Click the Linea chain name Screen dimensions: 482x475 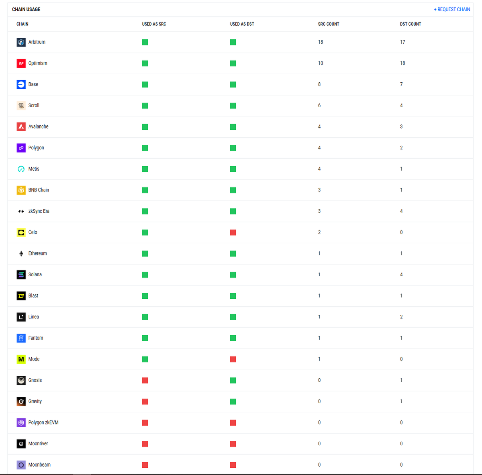pyautogui.click(x=34, y=317)
